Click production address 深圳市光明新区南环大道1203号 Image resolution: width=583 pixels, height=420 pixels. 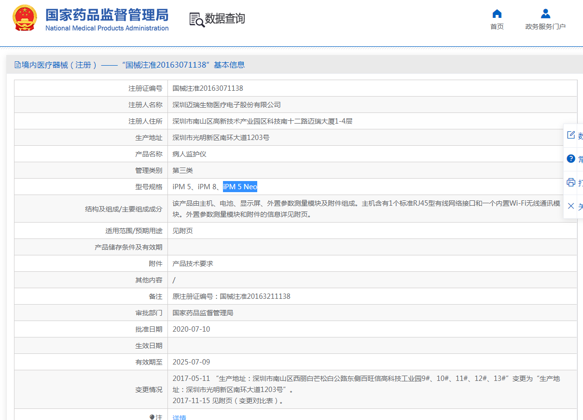coord(221,138)
